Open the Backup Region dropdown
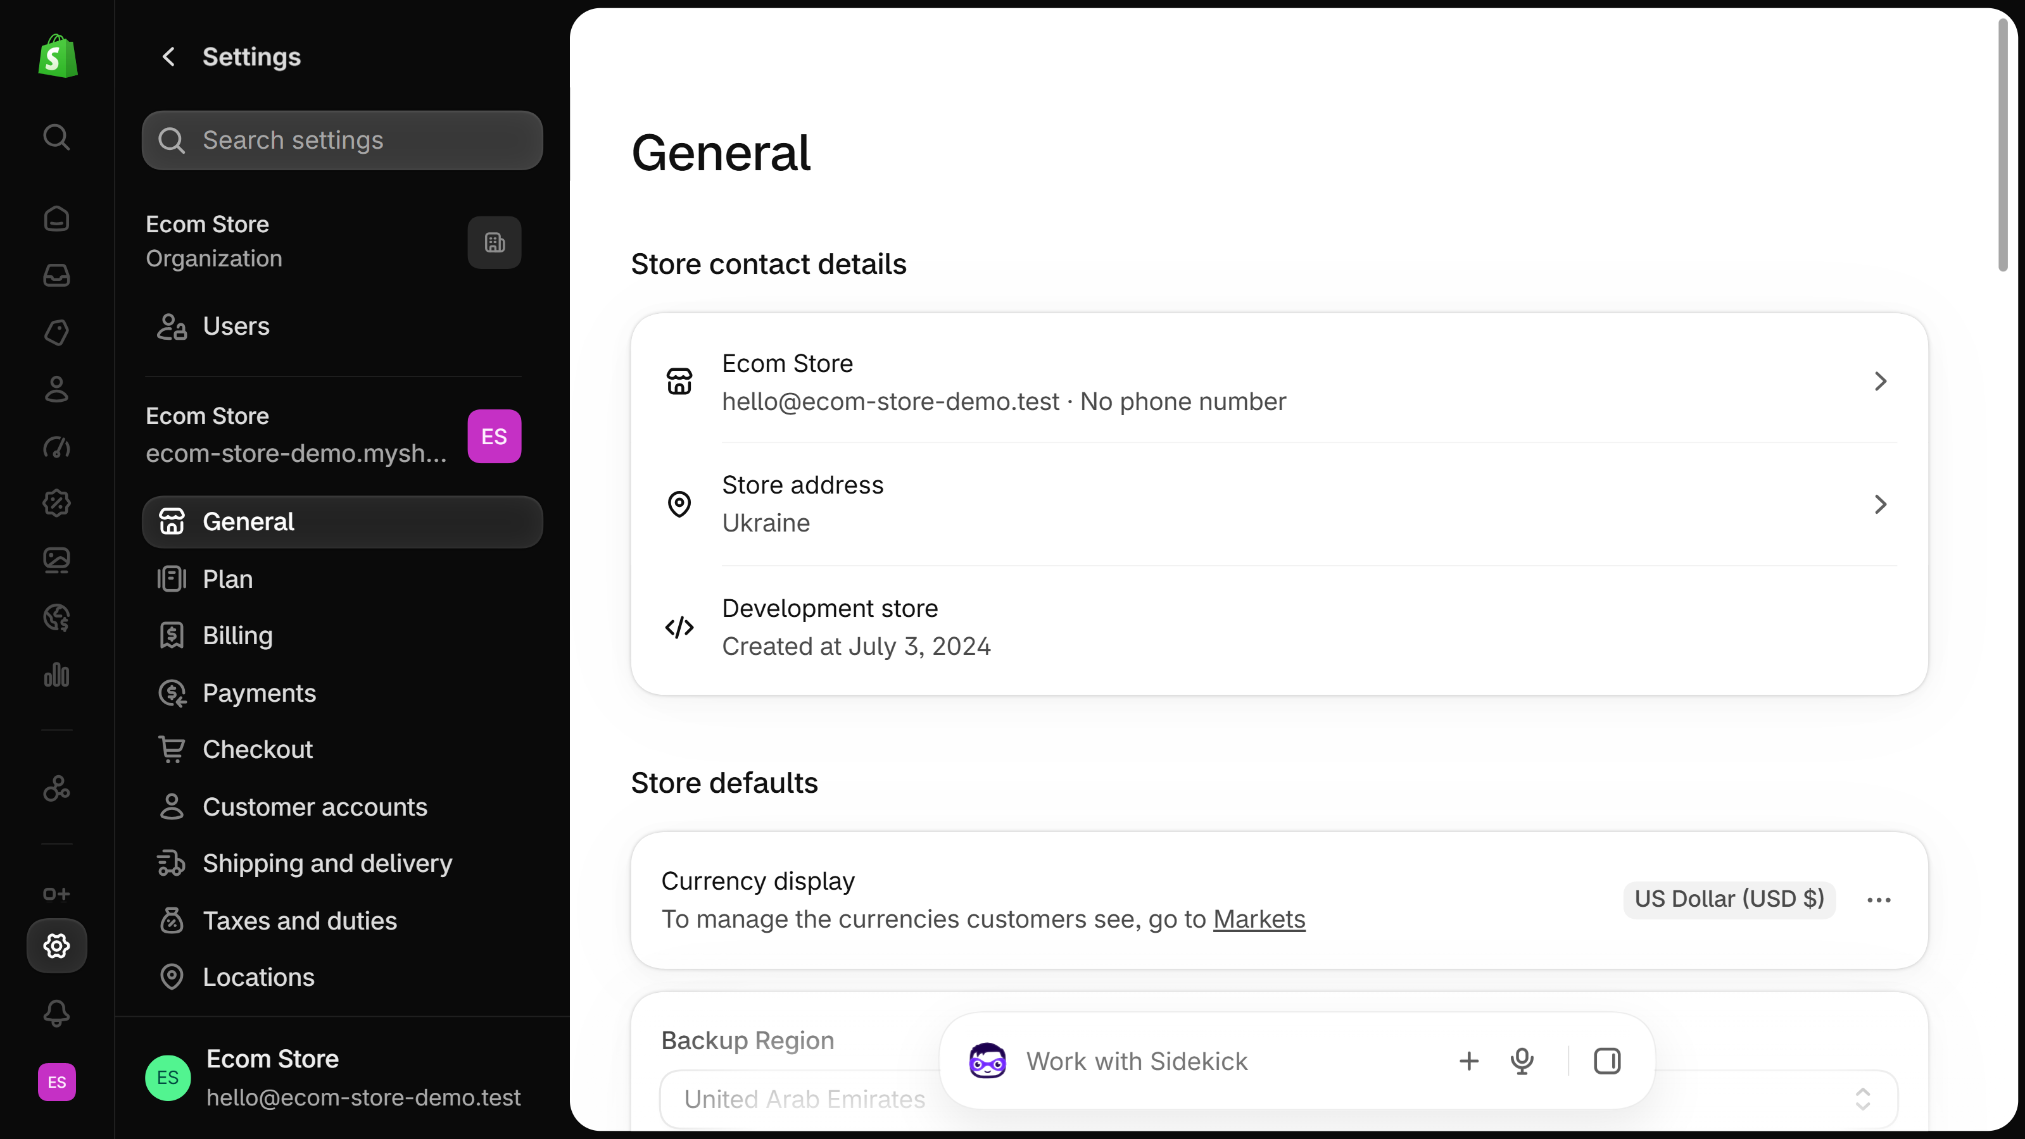This screenshot has height=1139, width=2025. [x=1279, y=1099]
